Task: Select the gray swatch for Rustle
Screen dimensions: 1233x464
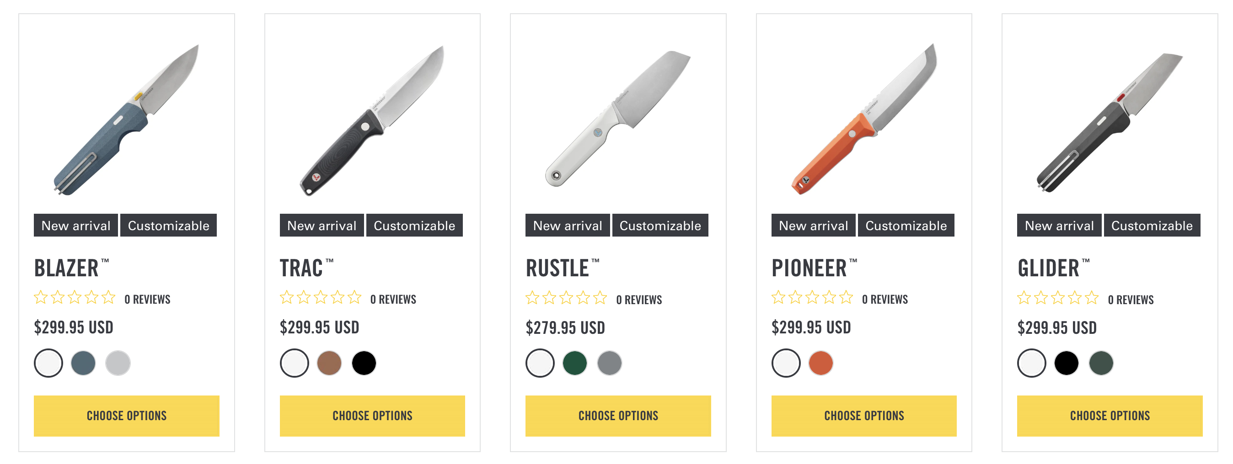Action: pyautogui.click(x=609, y=363)
